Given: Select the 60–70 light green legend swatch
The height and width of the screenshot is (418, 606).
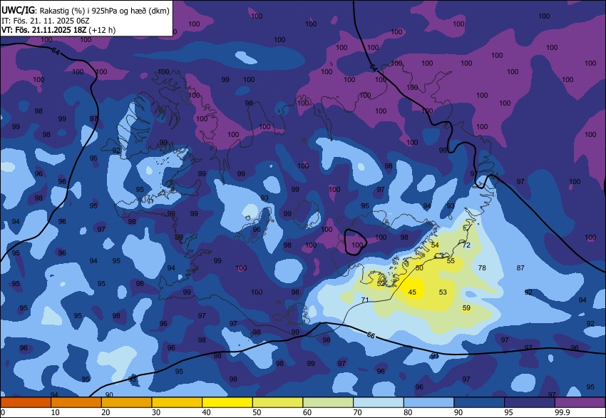Looking at the screenshot, I should (x=328, y=402).
